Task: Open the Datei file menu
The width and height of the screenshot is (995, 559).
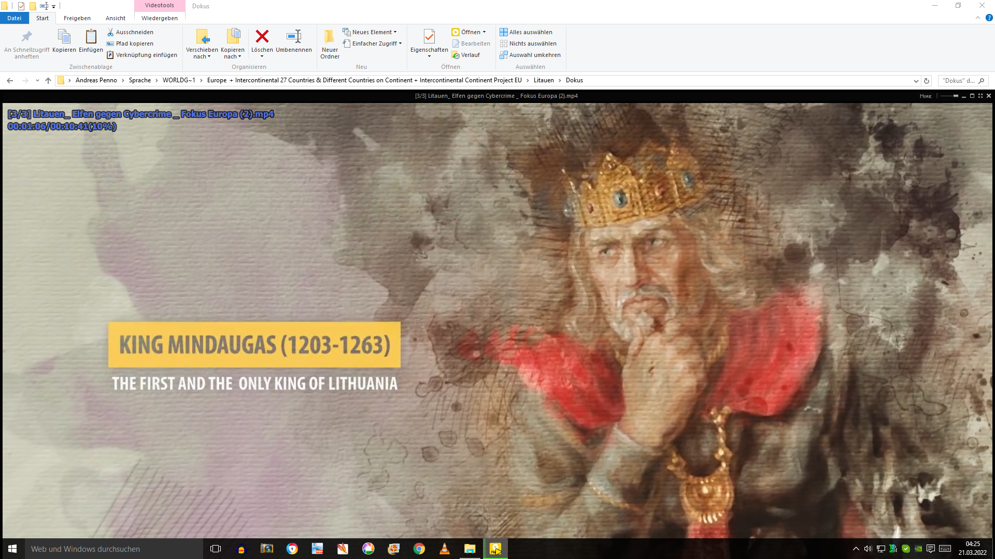Action: [14, 18]
